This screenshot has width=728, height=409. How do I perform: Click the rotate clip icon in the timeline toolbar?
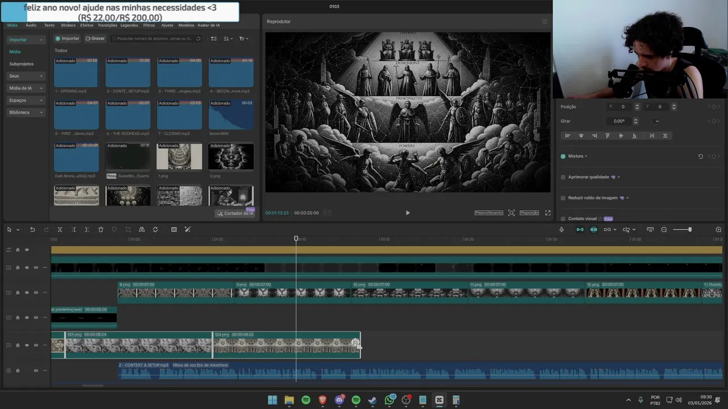click(x=155, y=229)
